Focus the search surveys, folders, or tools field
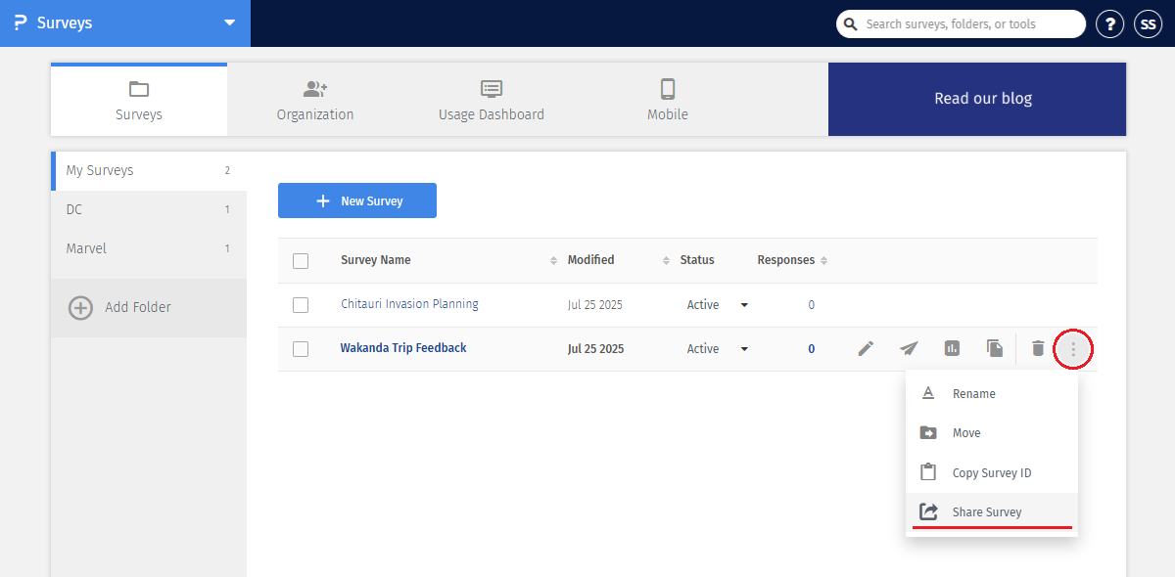 (961, 24)
